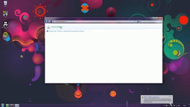
Task: Click the green ESET tray icon
Action: tap(171, 106)
